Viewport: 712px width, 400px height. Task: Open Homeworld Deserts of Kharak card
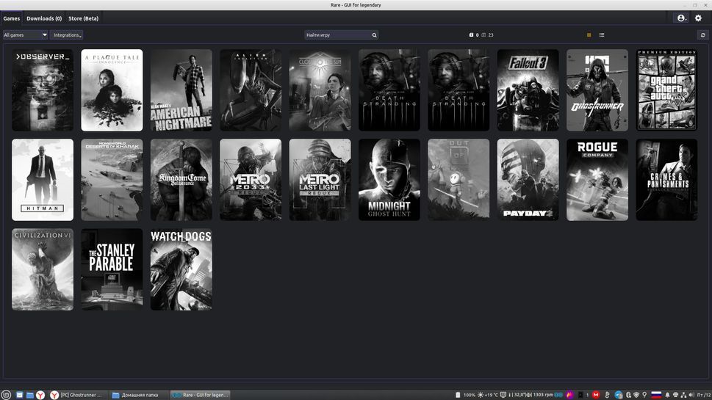click(x=112, y=180)
